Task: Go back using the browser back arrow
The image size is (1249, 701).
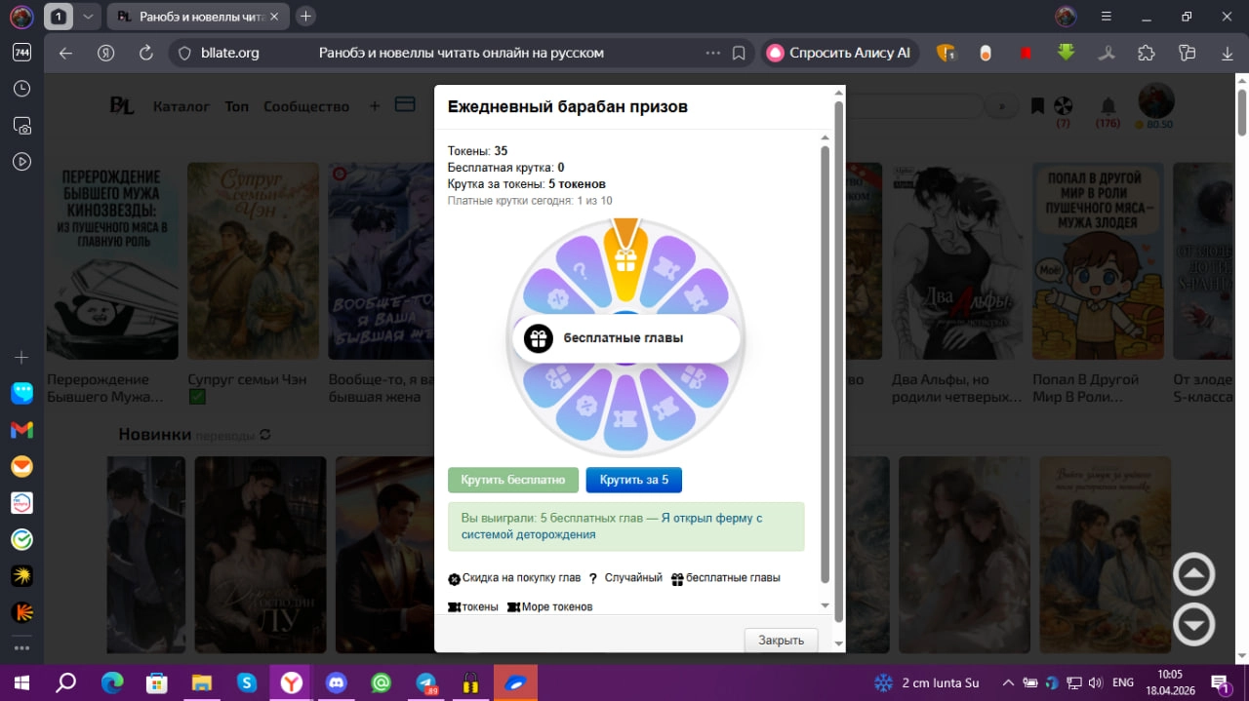Action: (65, 54)
